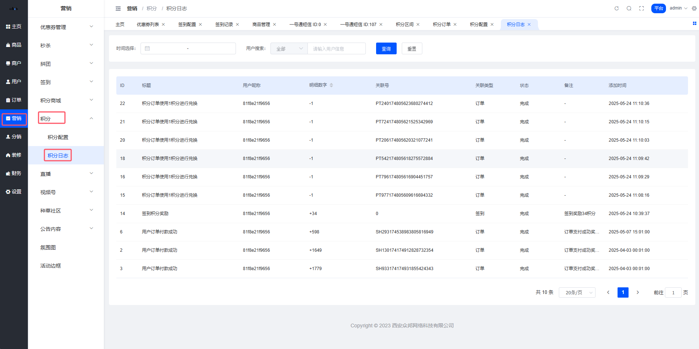699x349 pixels.
Task: Open the search icon in header
Action: pos(629,8)
